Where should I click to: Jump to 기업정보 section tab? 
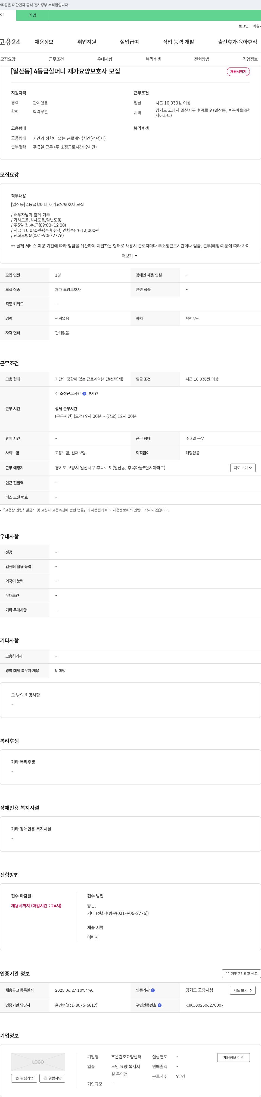point(250,59)
